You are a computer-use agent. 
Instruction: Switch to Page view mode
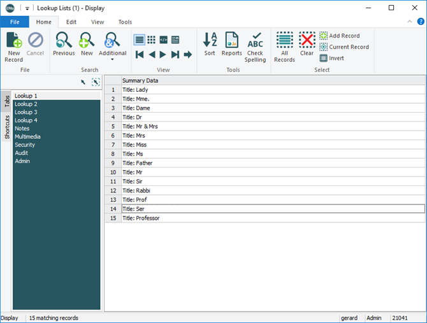click(x=175, y=39)
